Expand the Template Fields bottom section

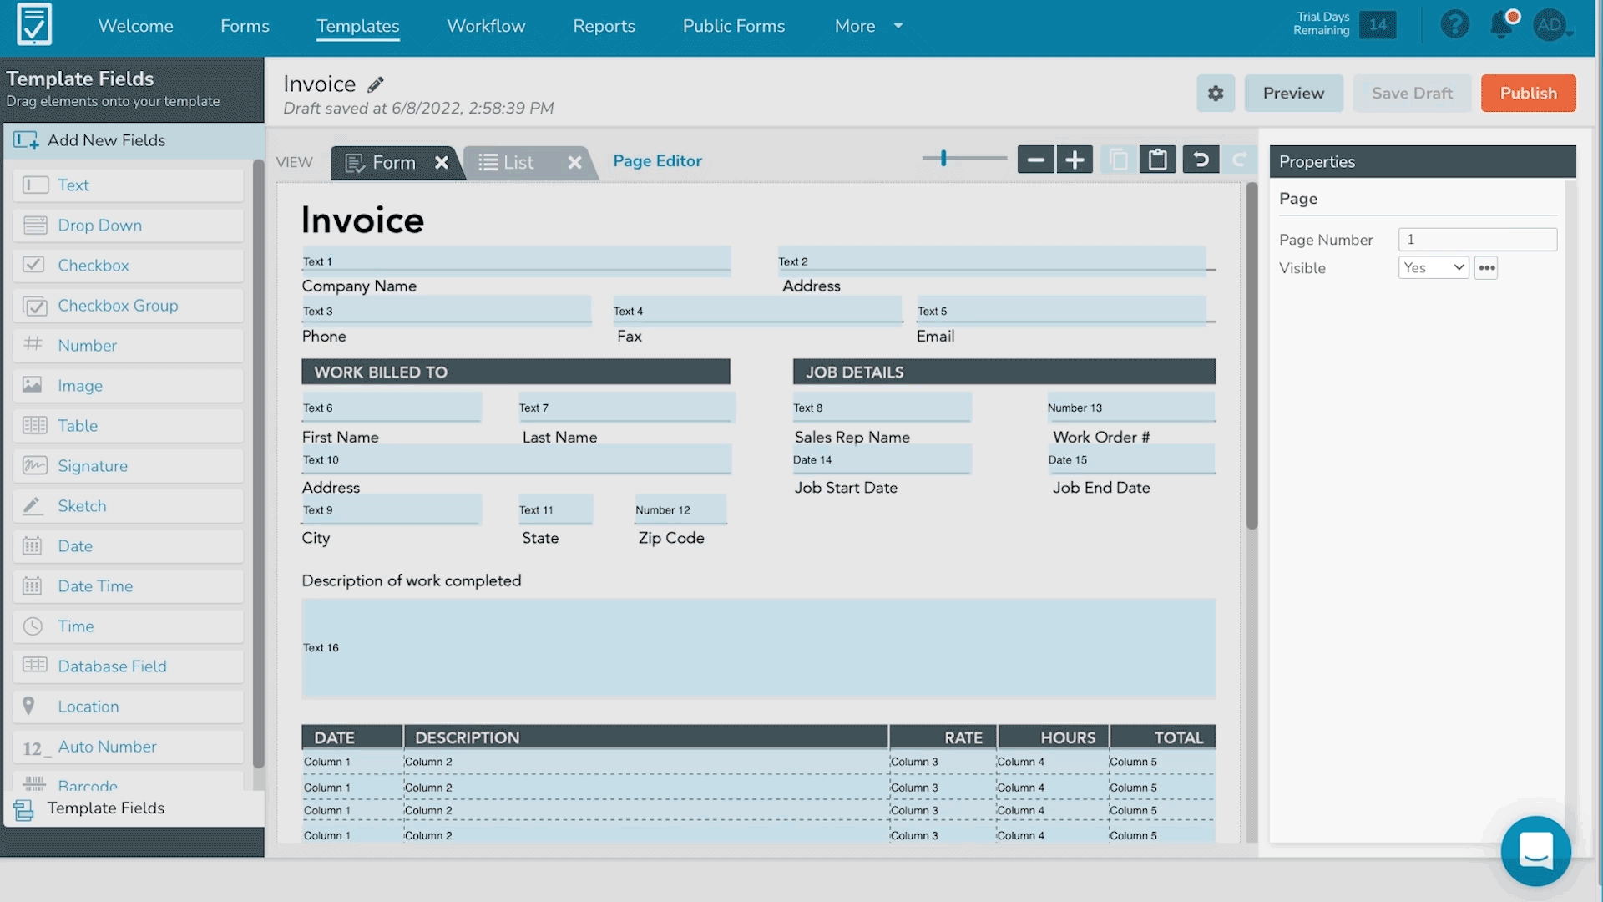(x=134, y=808)
